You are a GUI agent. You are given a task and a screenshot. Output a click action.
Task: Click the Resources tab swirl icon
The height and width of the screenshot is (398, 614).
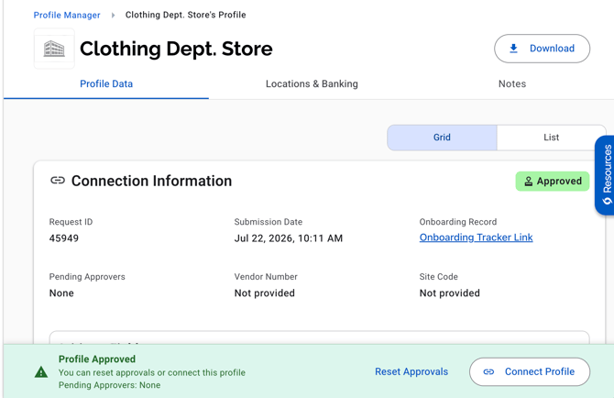(x=608, y=201)
